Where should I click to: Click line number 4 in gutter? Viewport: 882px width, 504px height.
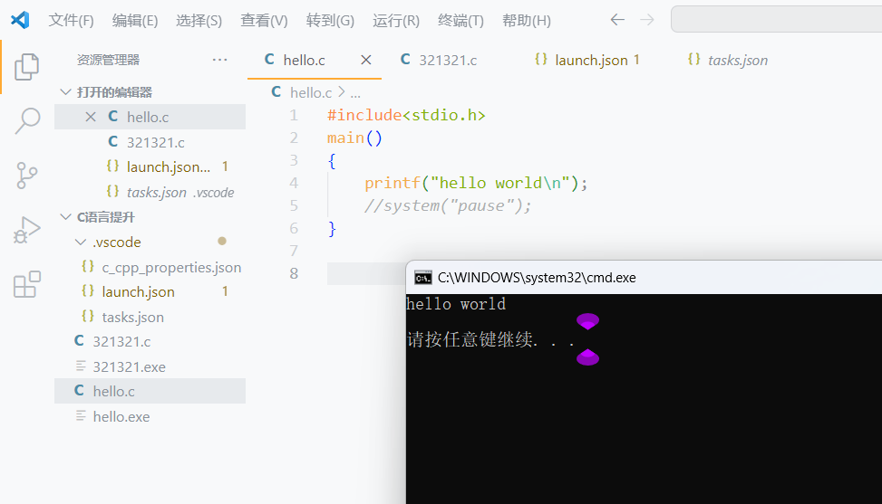click(x=294, y=183)
